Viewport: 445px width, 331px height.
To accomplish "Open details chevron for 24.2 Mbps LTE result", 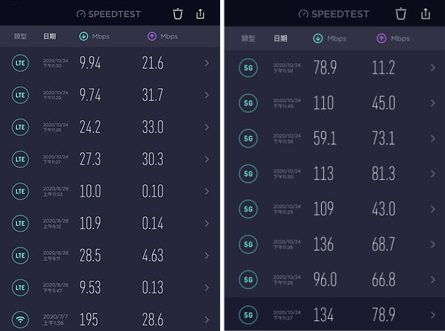I will click(x=207, y=127).
